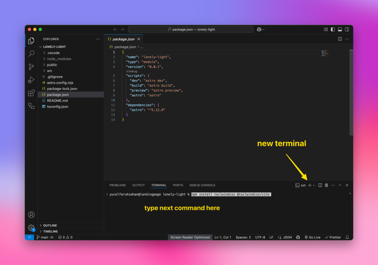378x265 pixels.
Task: Click Prettier in the status bar
Action: [x=333, y=237]
